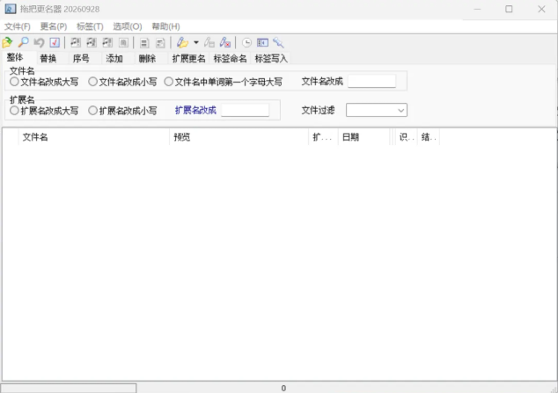Viewport: 558px width, 393px height.
Task: Click the 扩展名改成 text field
Action: pyautogui.click(x=246, y=110)
